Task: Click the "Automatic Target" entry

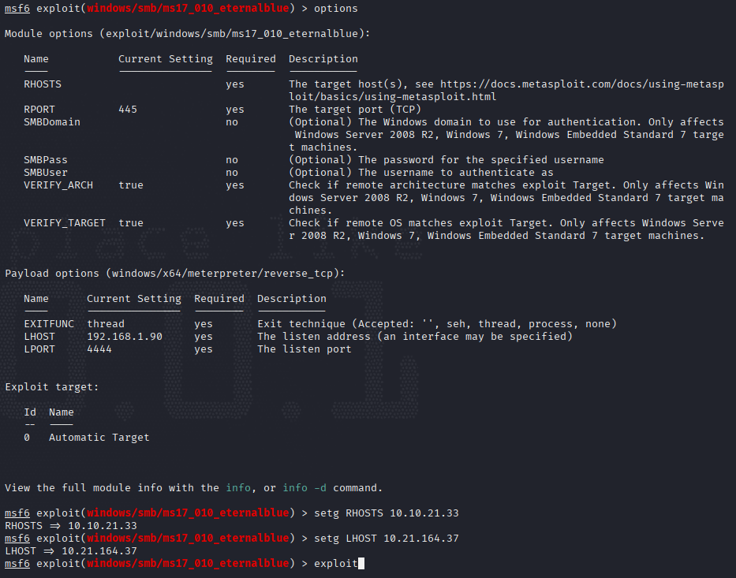Action: 99,438
